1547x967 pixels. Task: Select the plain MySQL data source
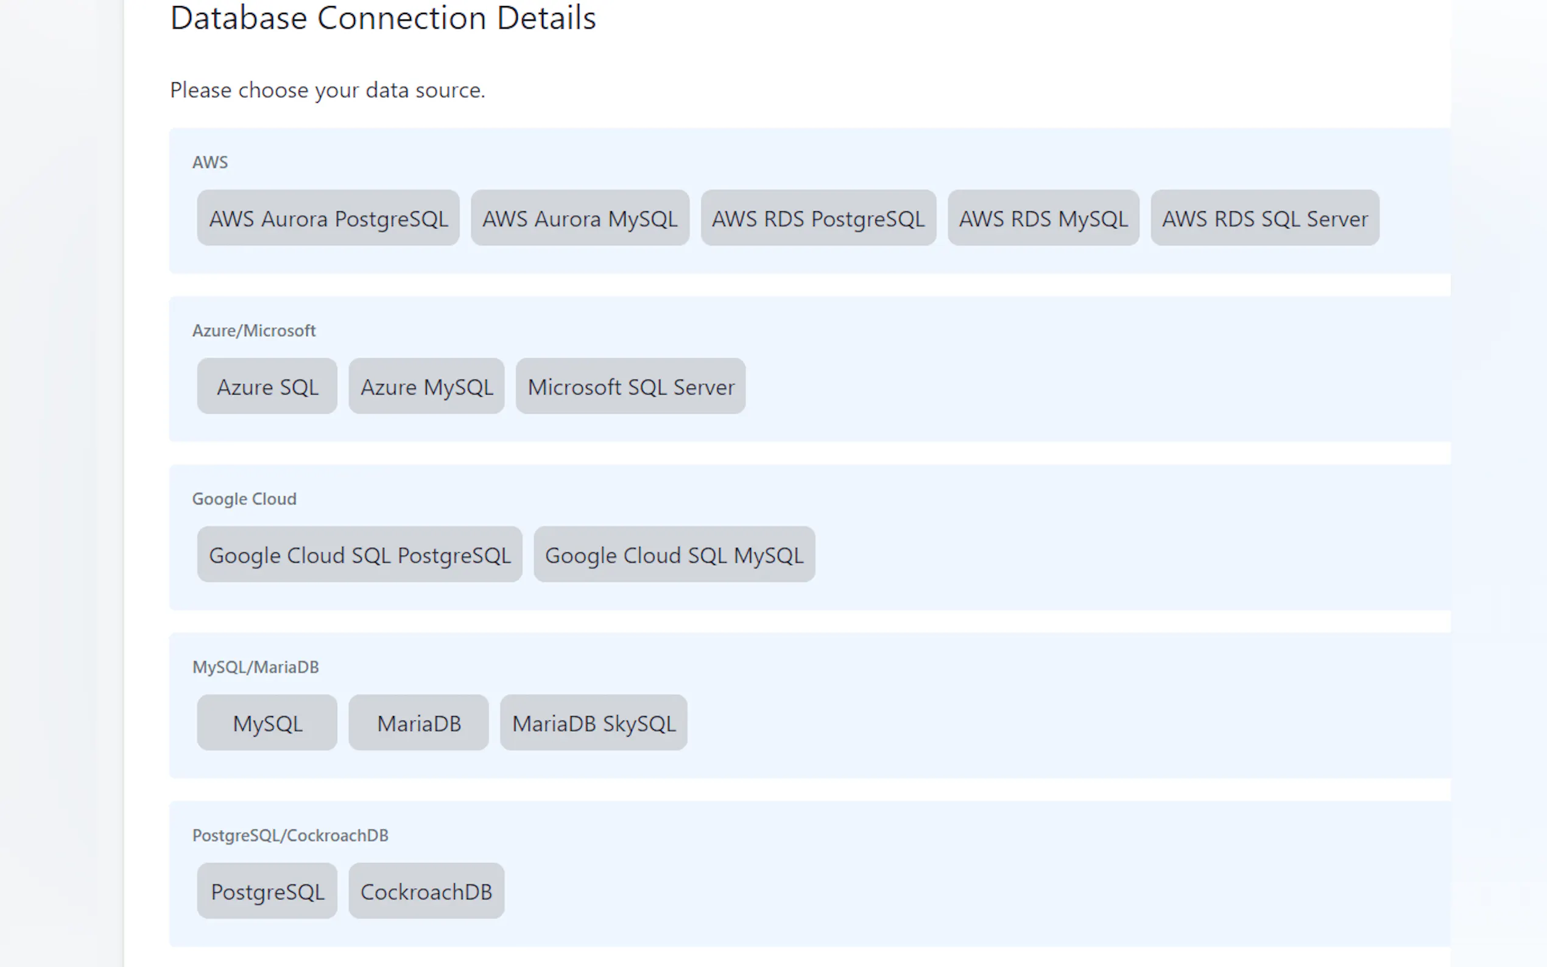(x=267, y=723)
